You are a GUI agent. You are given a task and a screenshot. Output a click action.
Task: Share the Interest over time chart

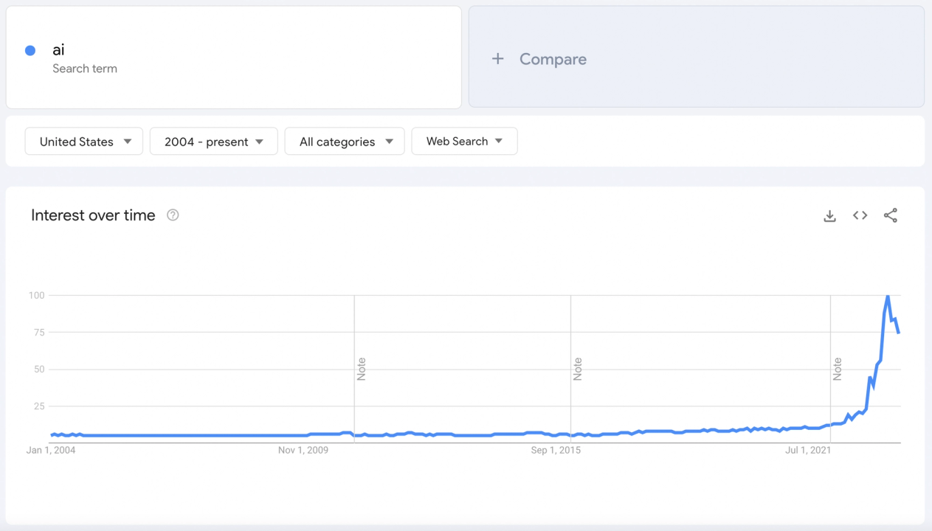pos(891,215)
